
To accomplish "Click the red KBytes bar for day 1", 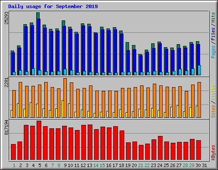I will [x=13, y=152].
